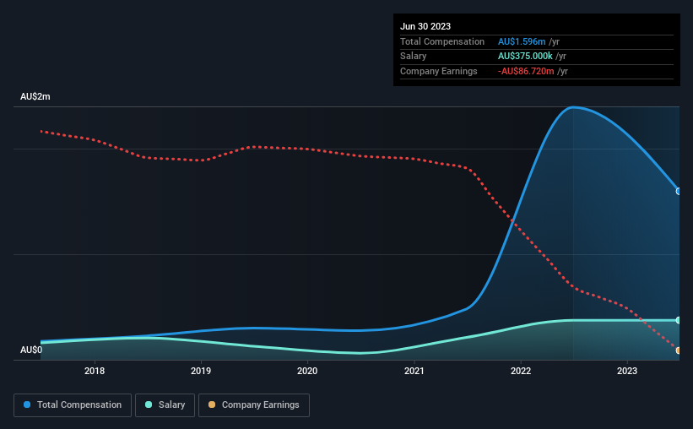Click the Total Compensation endpoint marker on chart

point(679,192)
